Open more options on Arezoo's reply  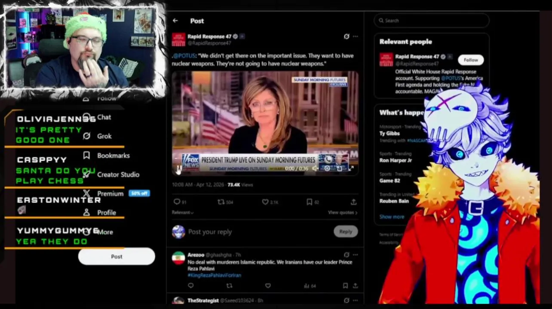coord(356,255)
